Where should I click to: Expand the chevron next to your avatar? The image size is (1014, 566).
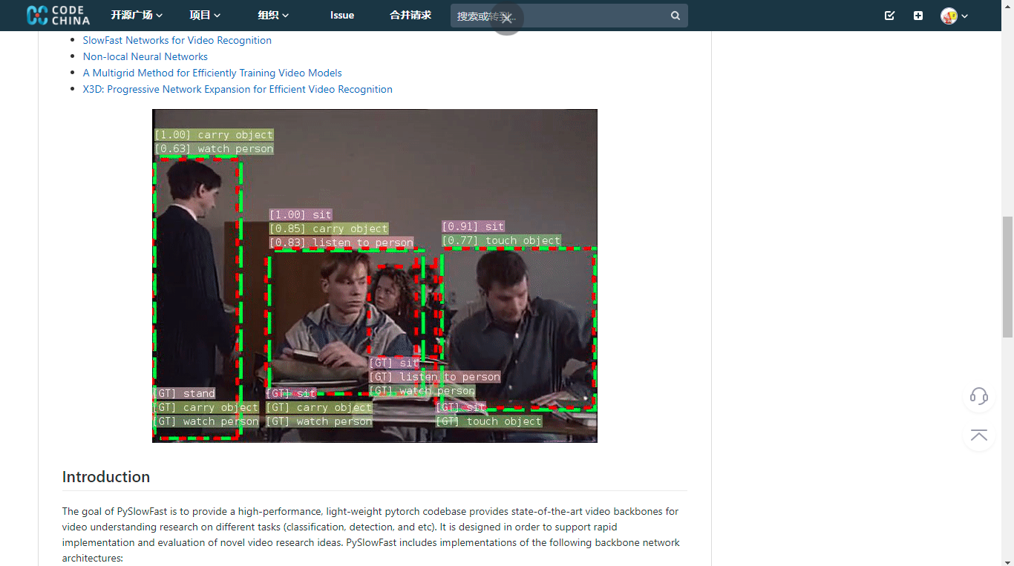click(964, 16)
